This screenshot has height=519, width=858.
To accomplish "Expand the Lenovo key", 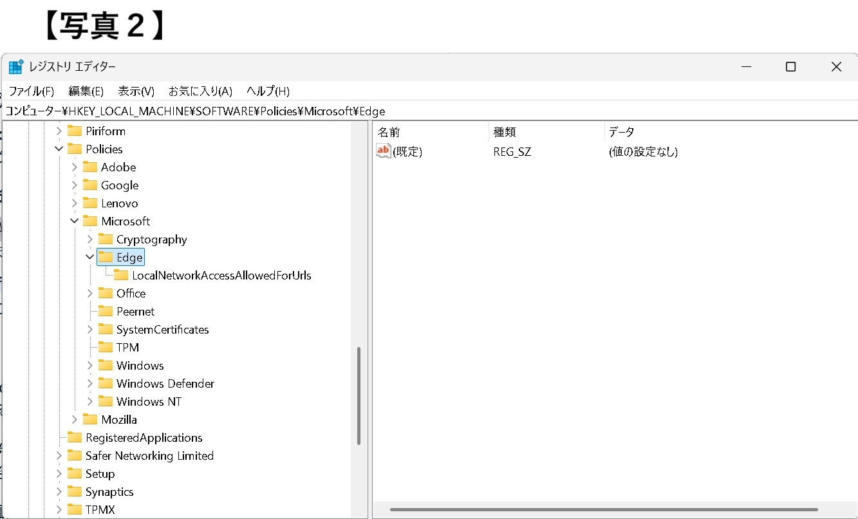I will click(75, 203).
